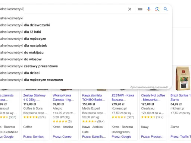Select suggestion 'kosmetyki dla mężczyzn rossmann'
The width and height of the screenshot is (191, 143).
pyautogui.click(x=86, y=80)
